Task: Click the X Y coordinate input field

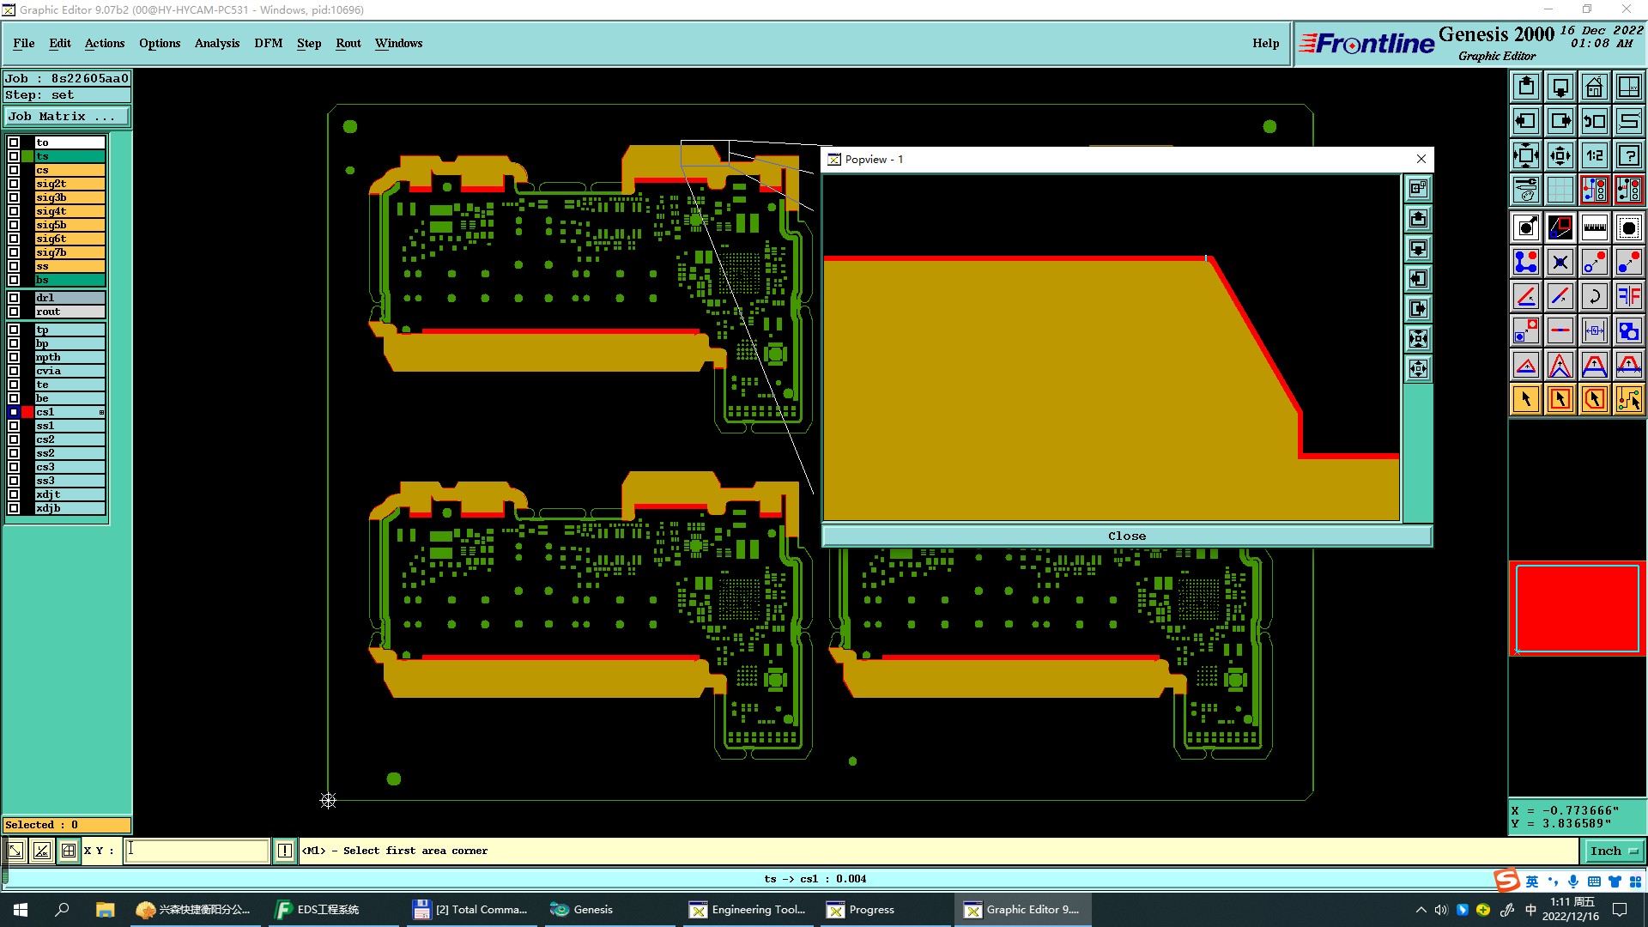Action: (x=197, y=851)
